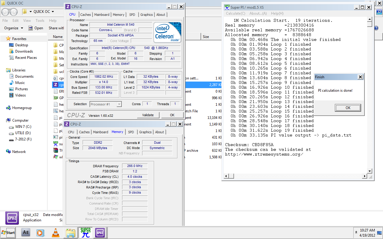Image resolution: width=383 pixels, height=239 pixels.
Task: Open About tab in lower CPU-Z
Action: [x=159, y=132]
